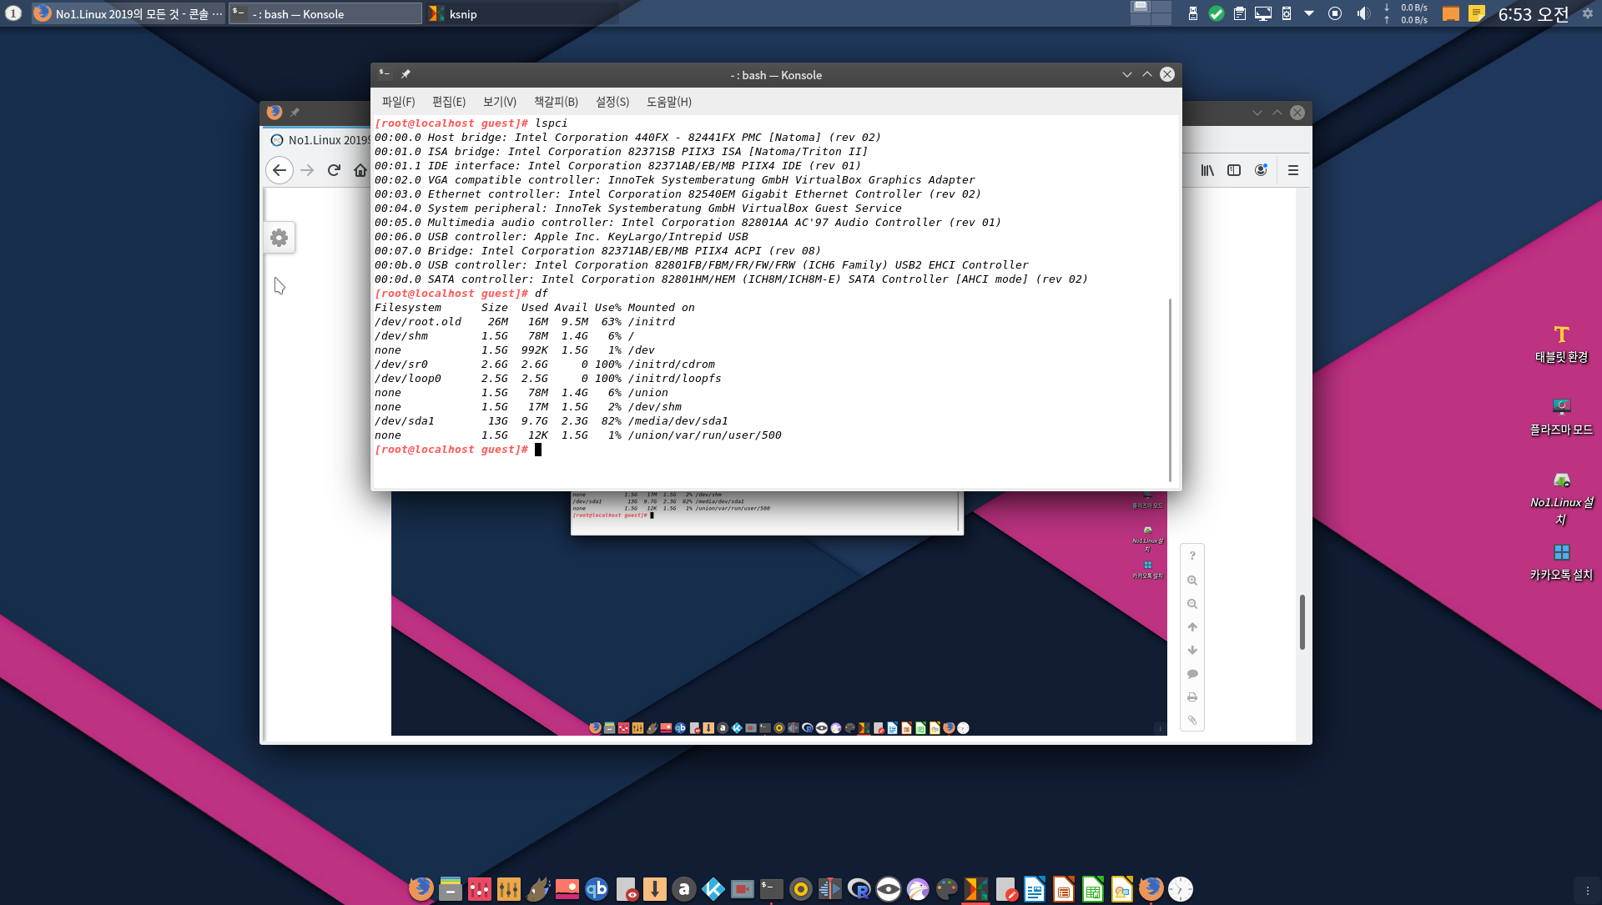Screen dimensions: 1602x905
Task: Click the Firefox page vertical scrollbar thumb
Action: pyautogui.click(x=1302, y=622)
